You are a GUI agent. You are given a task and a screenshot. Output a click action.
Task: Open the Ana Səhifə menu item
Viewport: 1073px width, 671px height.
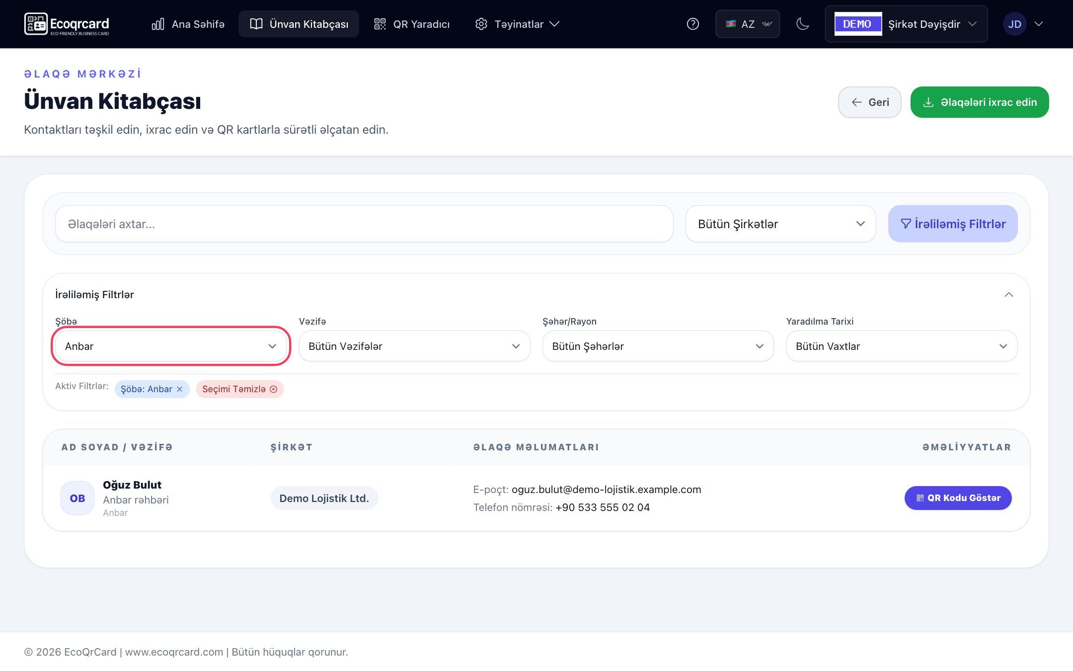pos(188,24)
